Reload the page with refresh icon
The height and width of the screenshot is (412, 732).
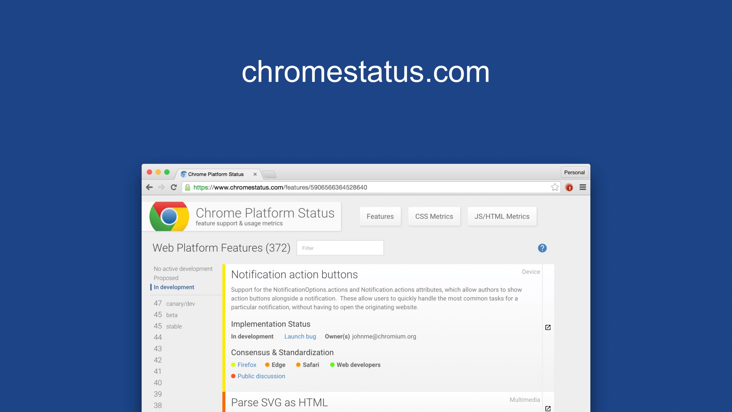(174, 187)
